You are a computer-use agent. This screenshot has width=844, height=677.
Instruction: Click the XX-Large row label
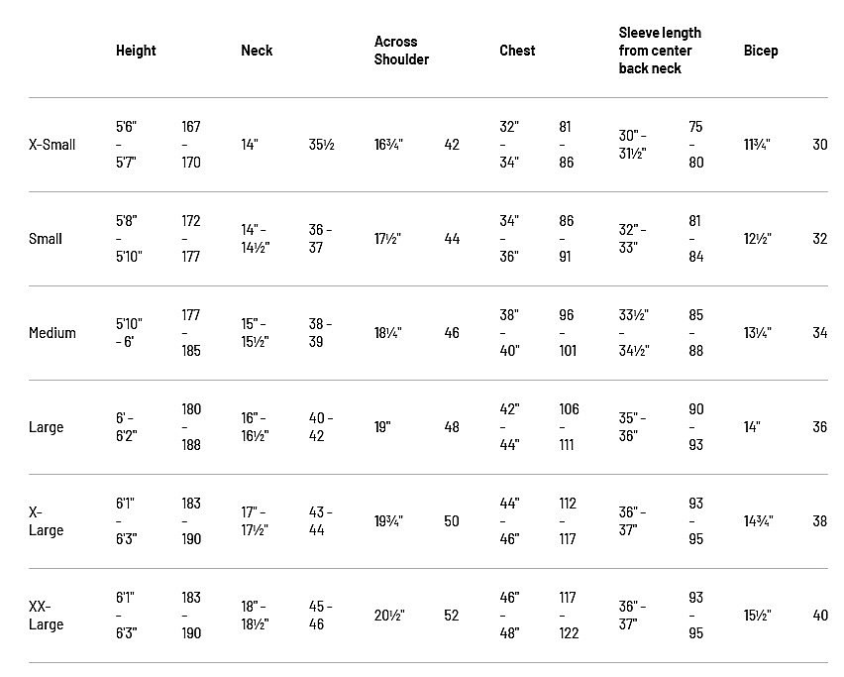(x=46, y=616)
